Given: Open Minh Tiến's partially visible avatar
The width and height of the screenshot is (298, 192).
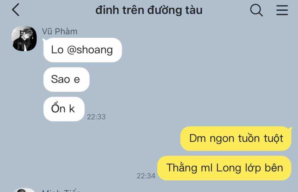Looking at the screenshot, I should pos(24,190).
